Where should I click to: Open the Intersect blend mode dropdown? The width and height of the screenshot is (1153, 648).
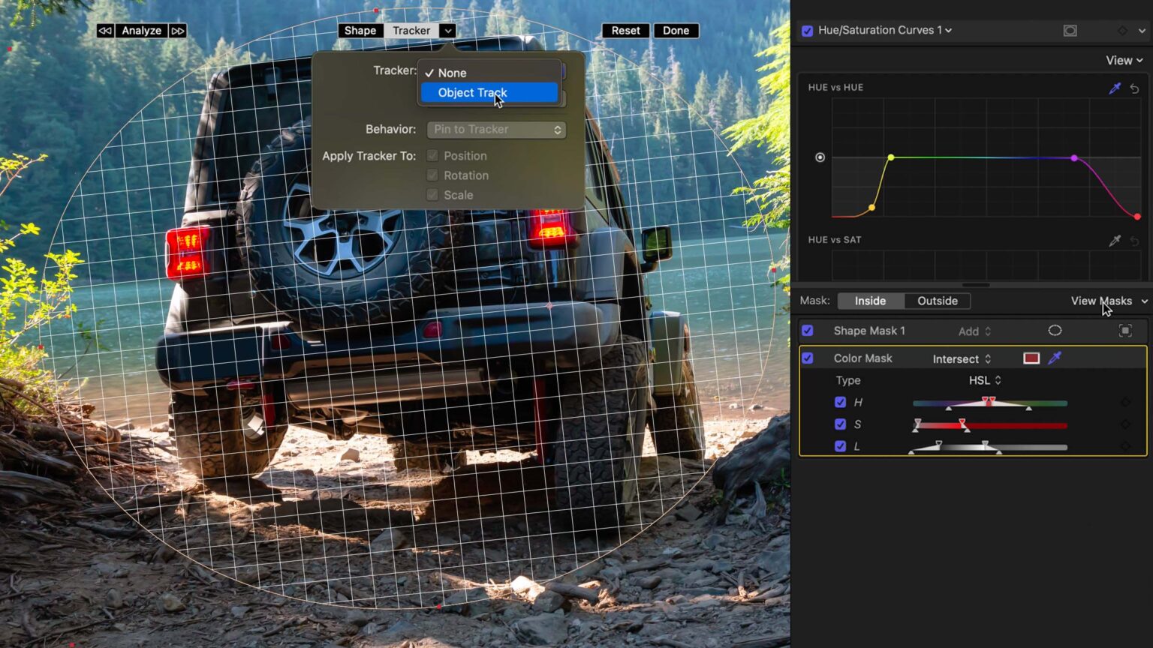(x=961, y=358)
